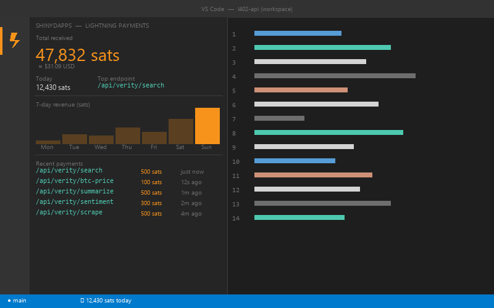The width and height of the screenshot is (494, 308).
Task: Place cursor on editor line 13 code
Action: point(322,203)
